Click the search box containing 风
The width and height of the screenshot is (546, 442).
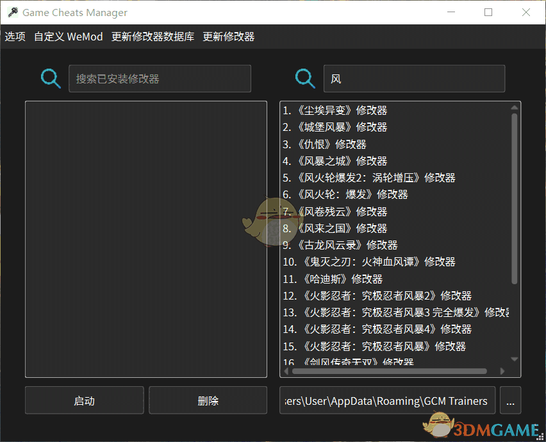click(x=414, y=78)
